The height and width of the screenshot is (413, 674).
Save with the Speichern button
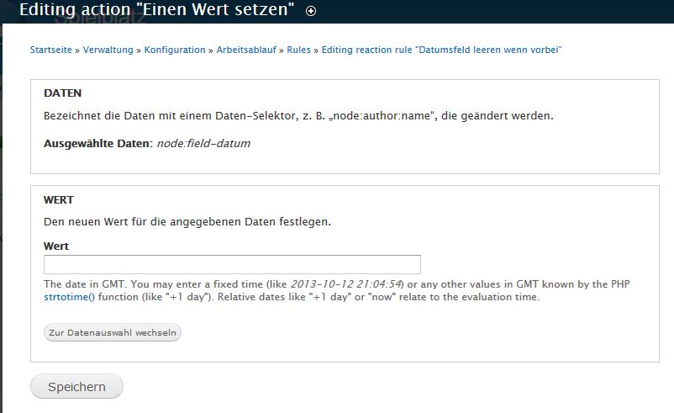click(76, 387)
